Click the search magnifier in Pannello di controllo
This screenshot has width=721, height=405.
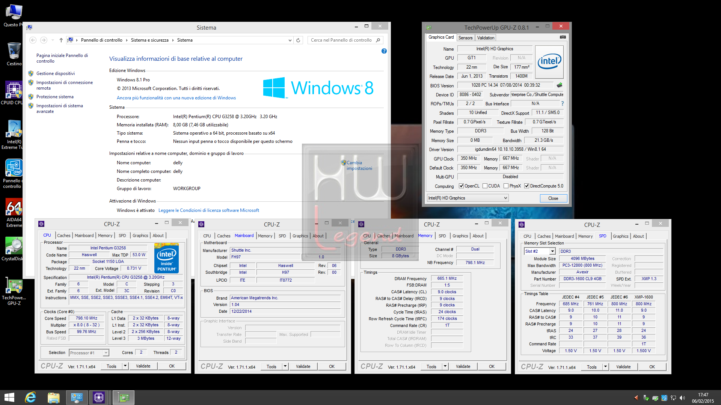click(378, 40)
